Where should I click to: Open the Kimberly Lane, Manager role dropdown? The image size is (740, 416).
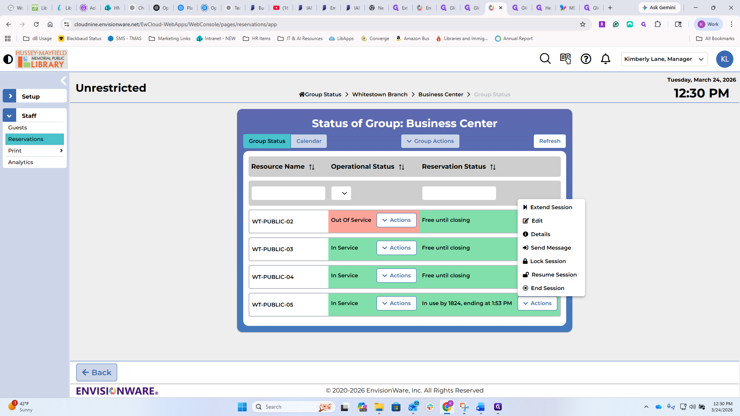pos(664,59)
